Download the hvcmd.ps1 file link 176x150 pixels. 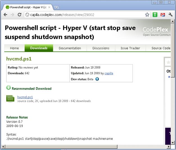click(25, 97)
